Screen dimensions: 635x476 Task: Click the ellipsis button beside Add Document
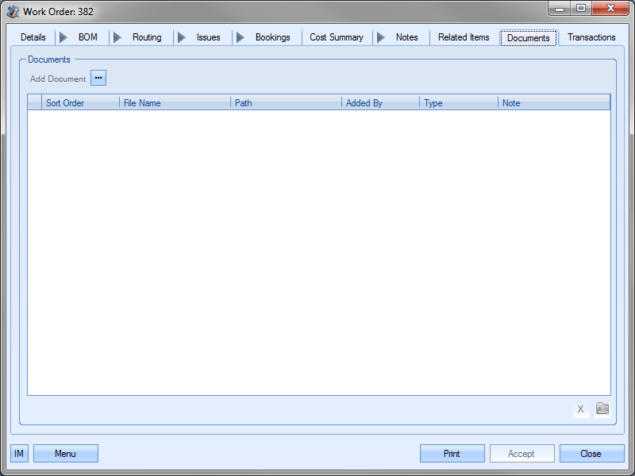[x=98, y=78]
